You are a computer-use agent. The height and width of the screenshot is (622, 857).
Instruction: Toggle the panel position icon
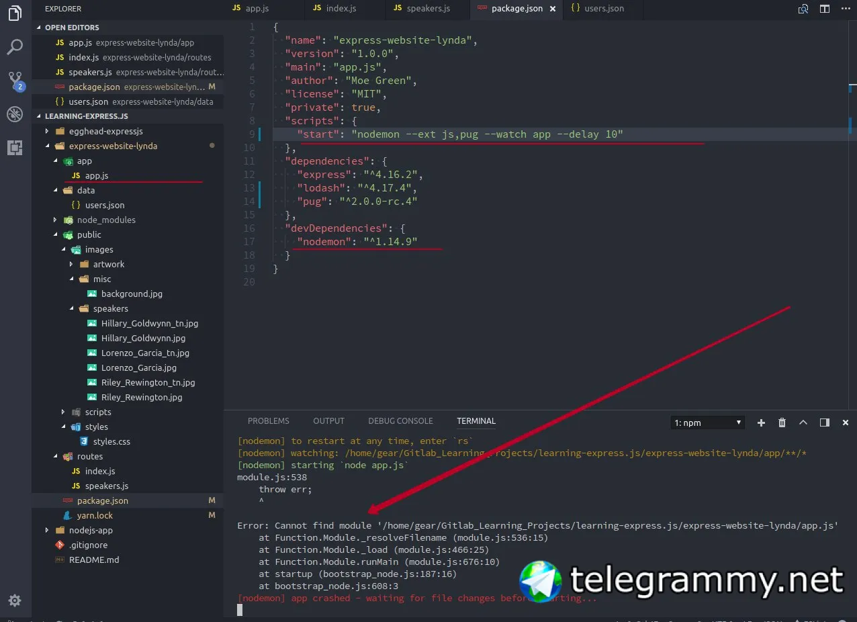[825, 423]
